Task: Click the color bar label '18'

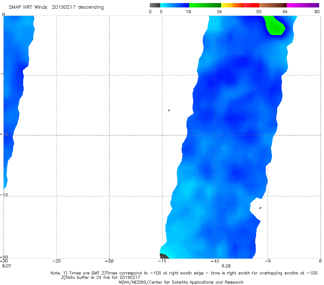Action: tap(188, 11)
